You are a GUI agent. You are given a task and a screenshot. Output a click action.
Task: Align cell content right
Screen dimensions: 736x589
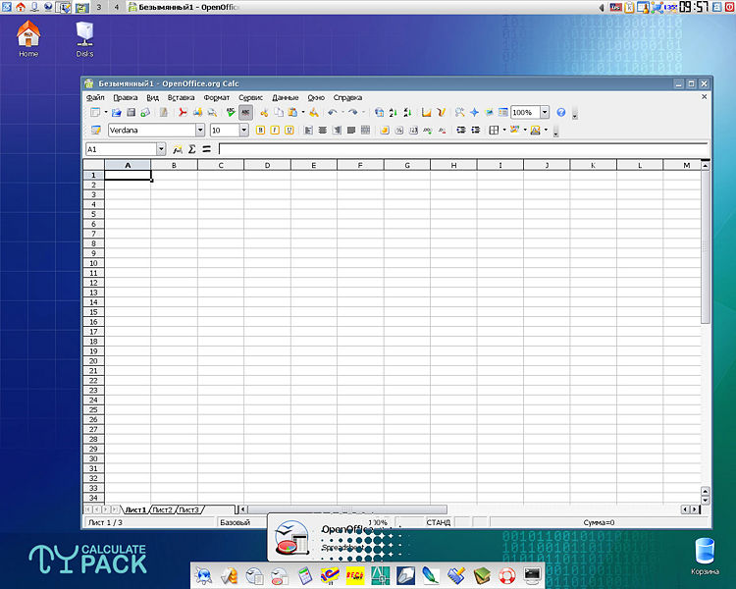coord(337,131)
